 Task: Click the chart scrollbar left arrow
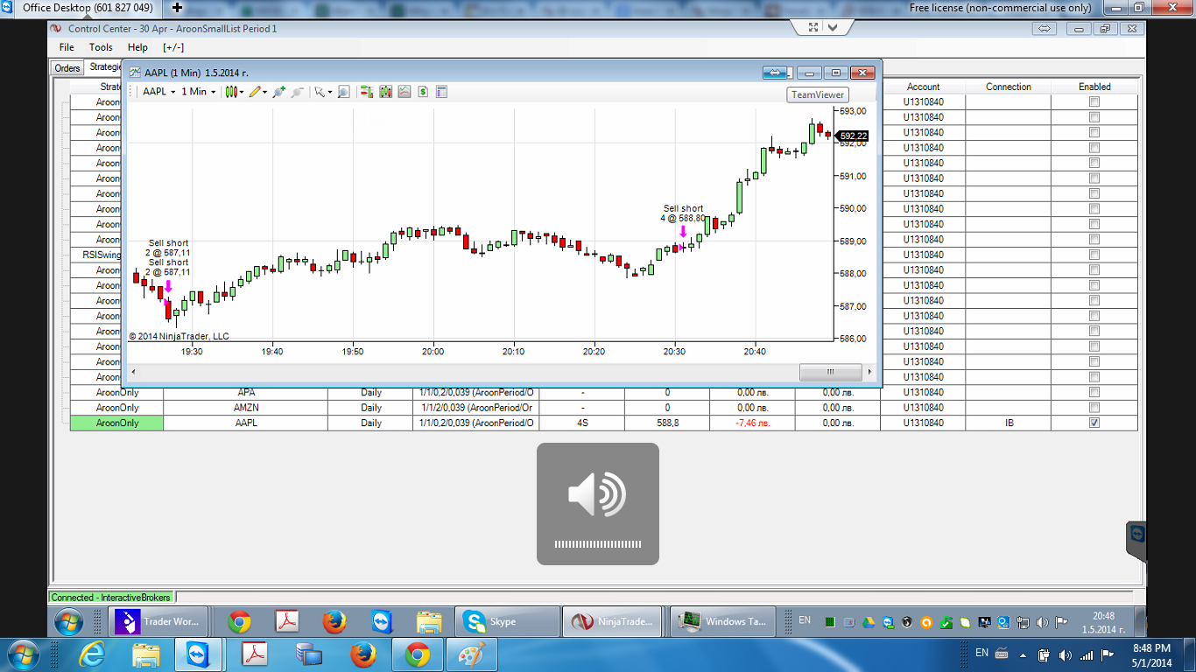[135, 372]
